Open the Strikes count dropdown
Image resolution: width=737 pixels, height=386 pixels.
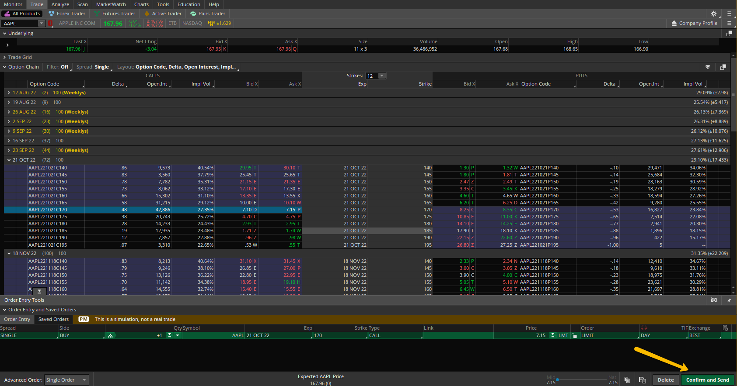tap(381, 76)
